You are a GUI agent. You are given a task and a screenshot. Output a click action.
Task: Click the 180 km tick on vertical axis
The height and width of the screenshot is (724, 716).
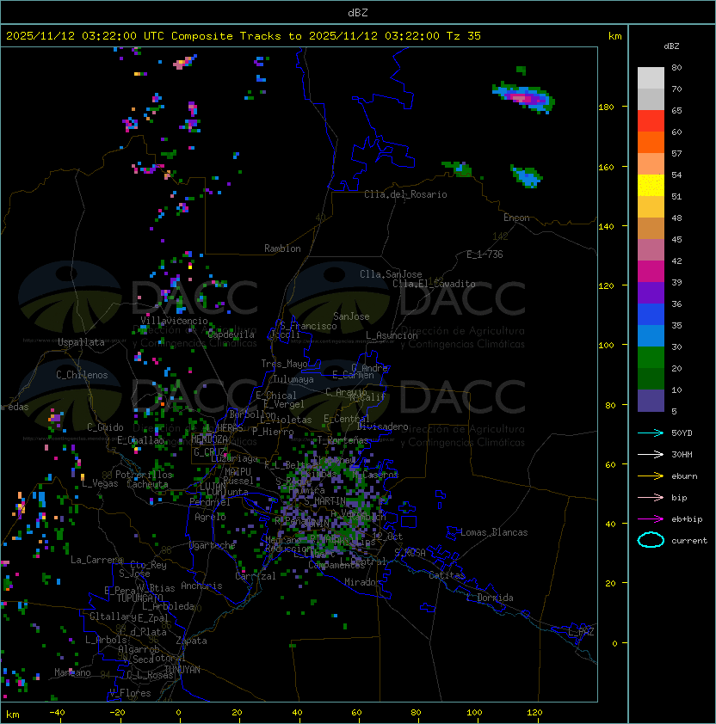[606, 107]
